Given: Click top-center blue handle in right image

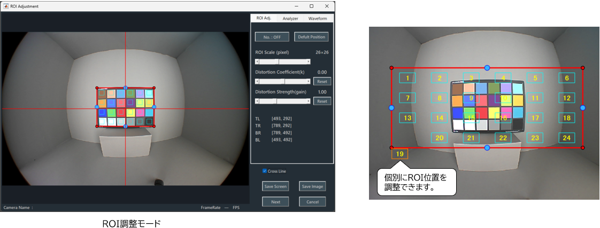Looking at the screenshot, I should click(x=487, y=68).
